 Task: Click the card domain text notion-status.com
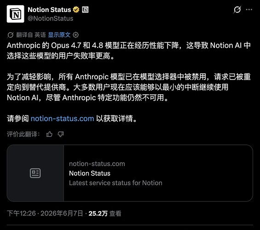(97, 164)
